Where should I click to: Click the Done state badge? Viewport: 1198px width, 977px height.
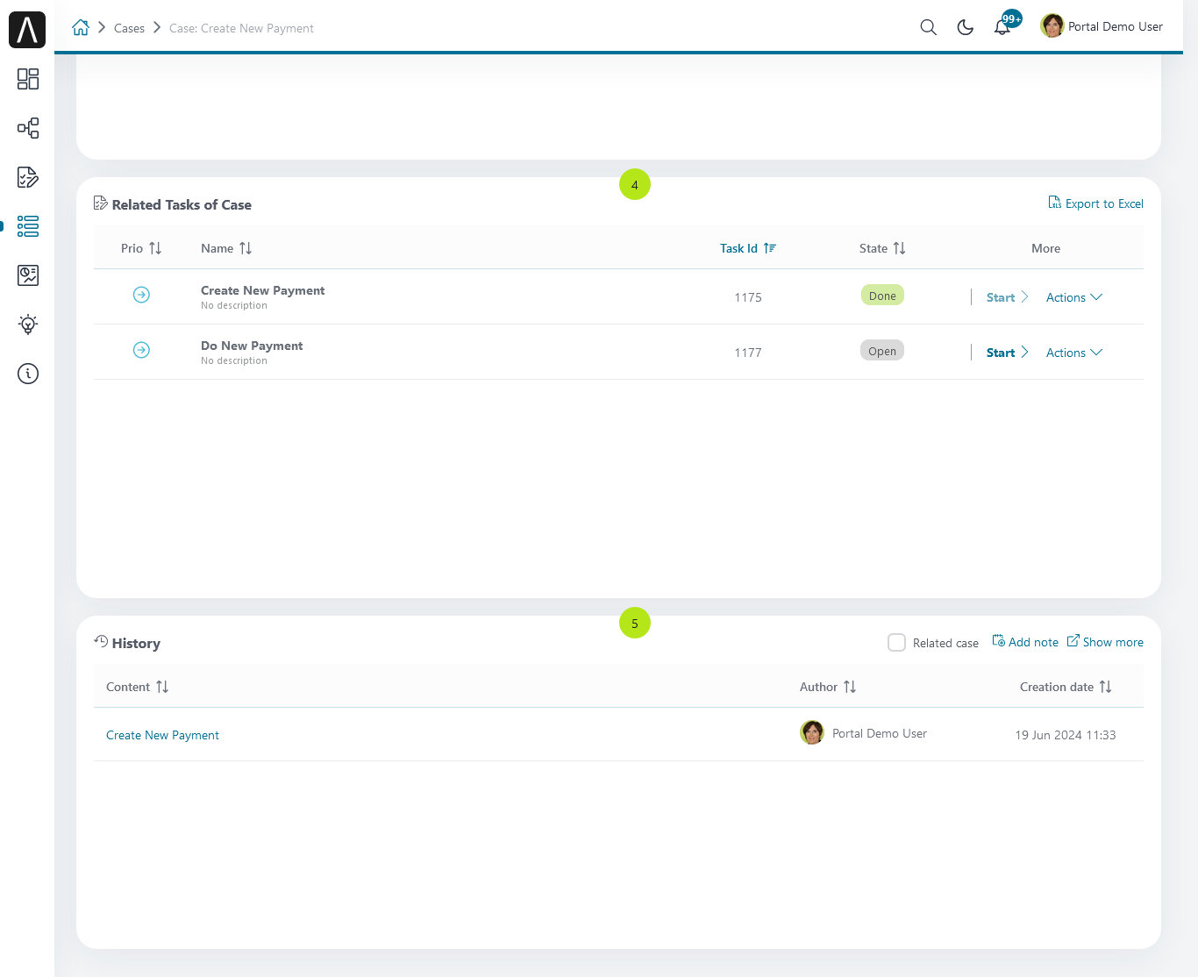click(x=882, y=296)
